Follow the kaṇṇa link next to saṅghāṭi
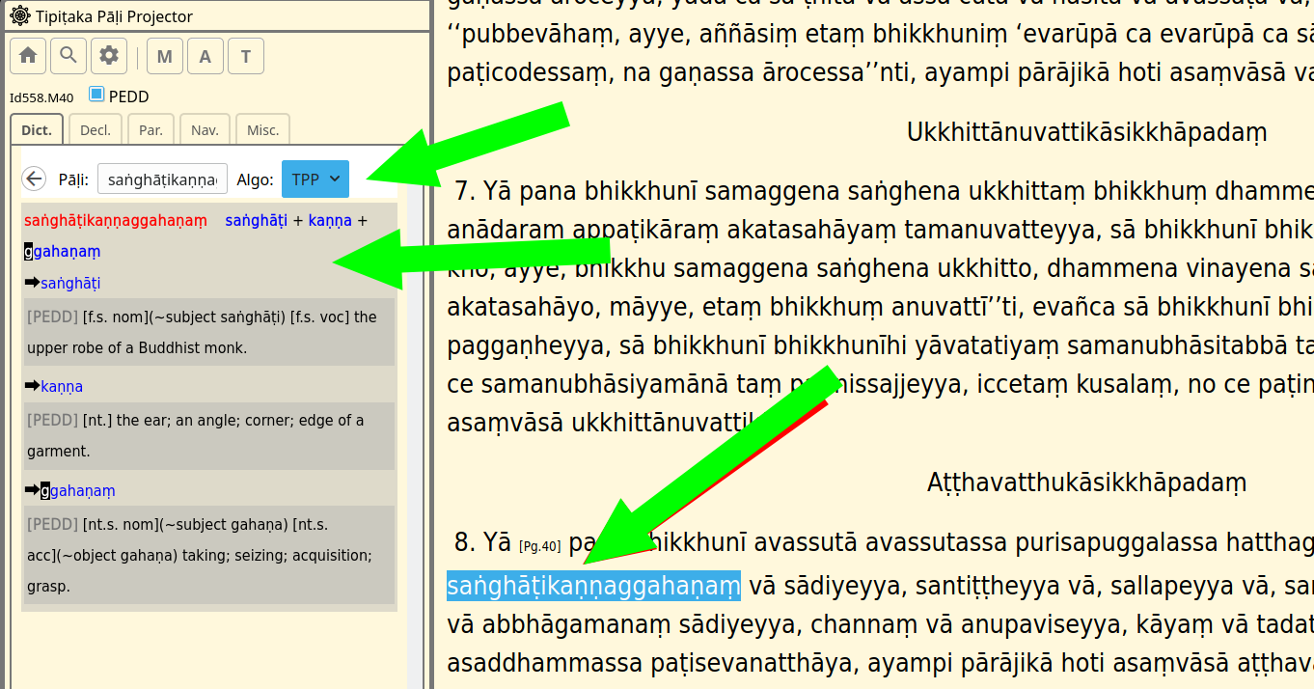Screen dimensions: 1314x689 331,219
